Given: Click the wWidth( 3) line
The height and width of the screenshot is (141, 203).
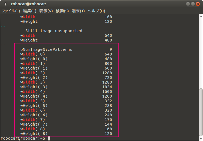Looking at the screenshot, I should coord(66,82).
